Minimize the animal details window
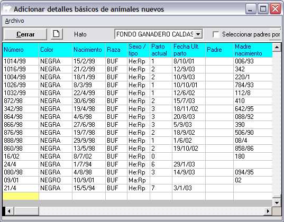The width and height of the screenshot is (284, 222). 251,9
